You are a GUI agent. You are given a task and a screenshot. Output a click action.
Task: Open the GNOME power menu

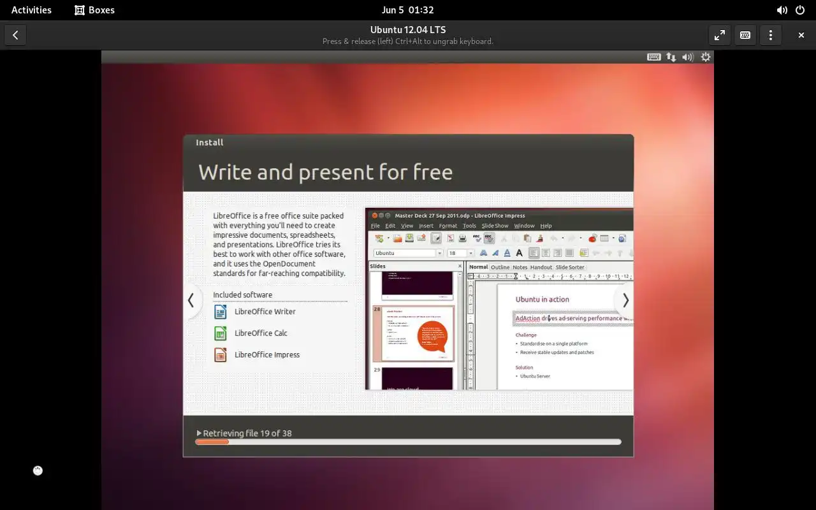click(x=800, y=10)
